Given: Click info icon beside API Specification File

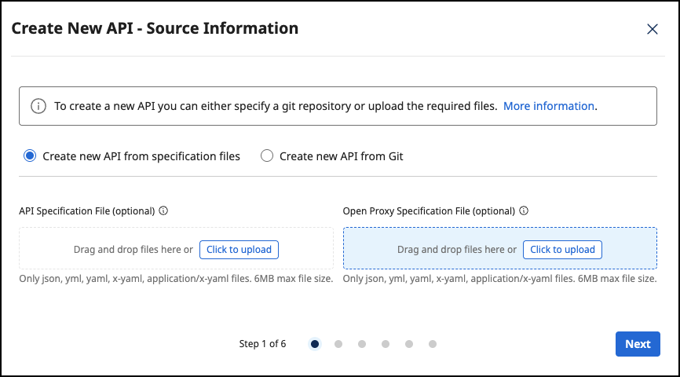Looking at the screenshot, I should pyautogui.click(x=164, y=211).
